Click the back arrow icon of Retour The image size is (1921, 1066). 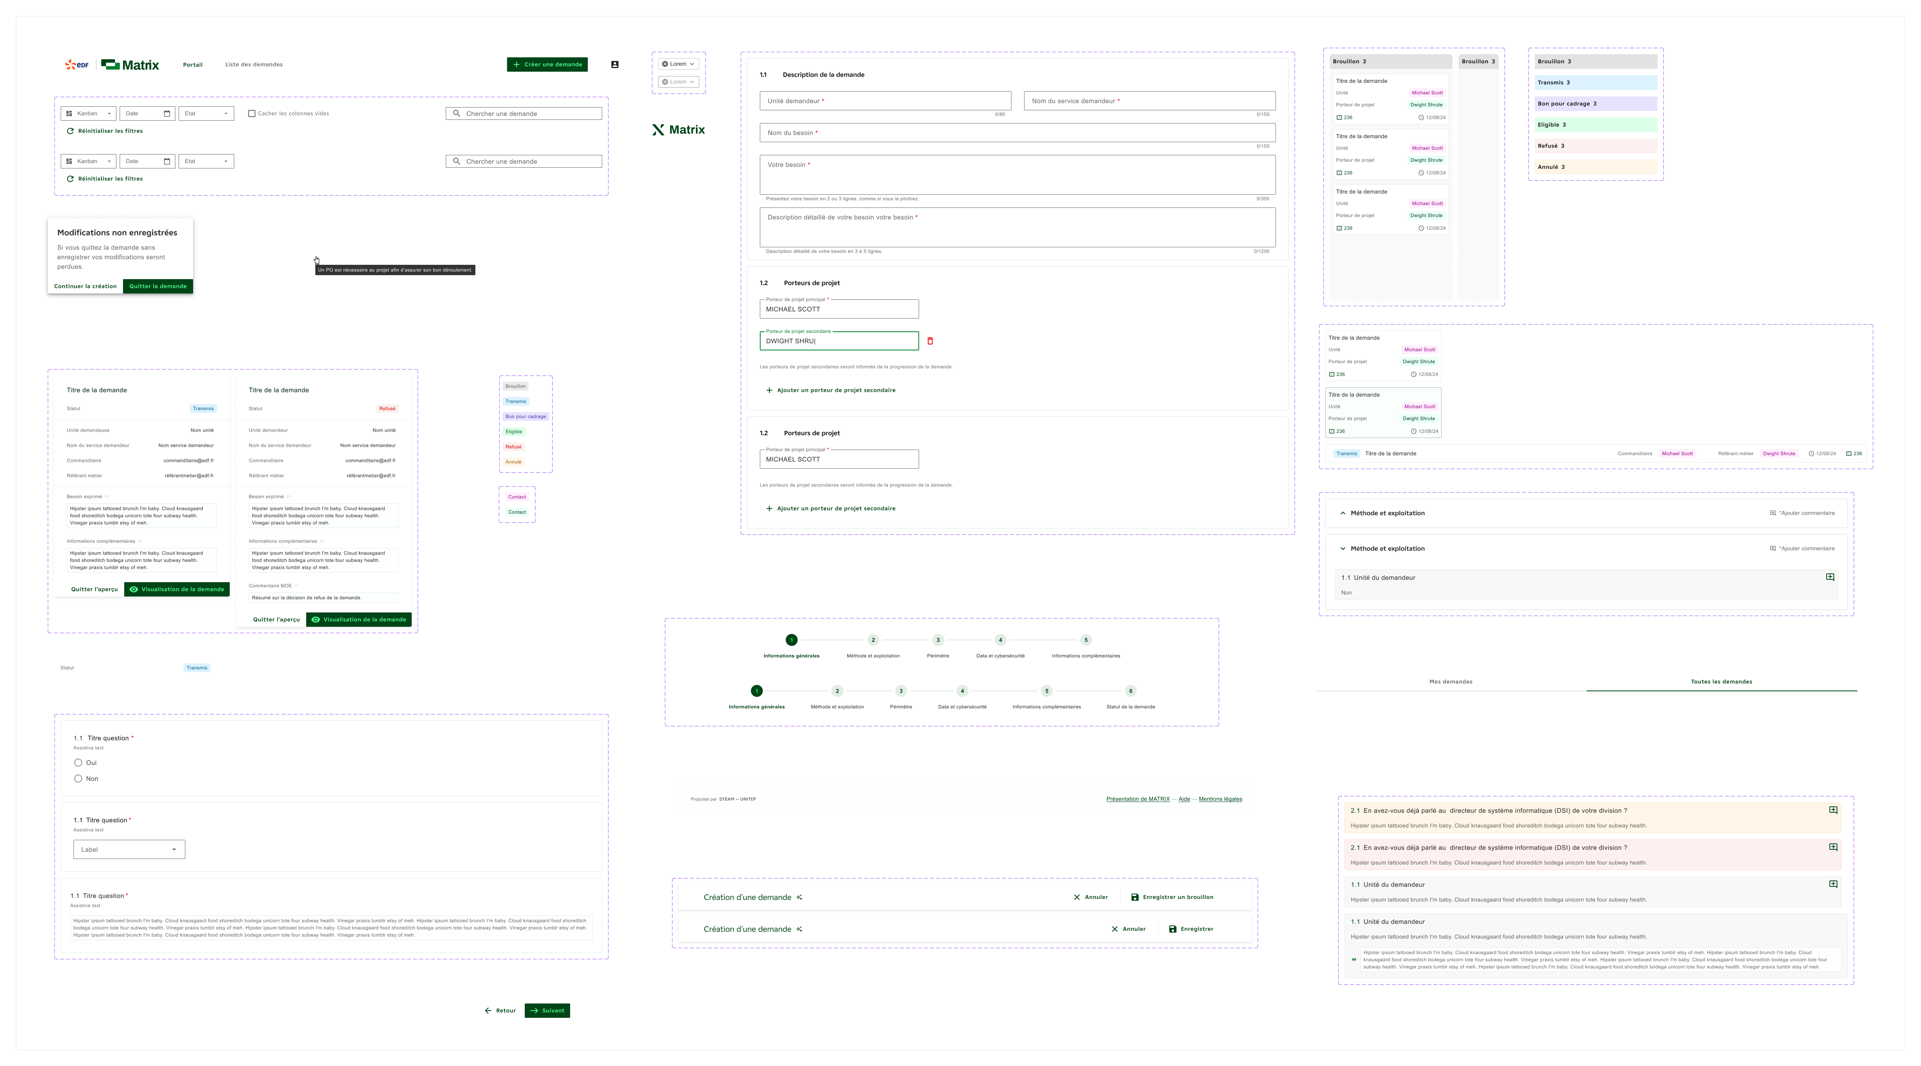point(488,1011)
